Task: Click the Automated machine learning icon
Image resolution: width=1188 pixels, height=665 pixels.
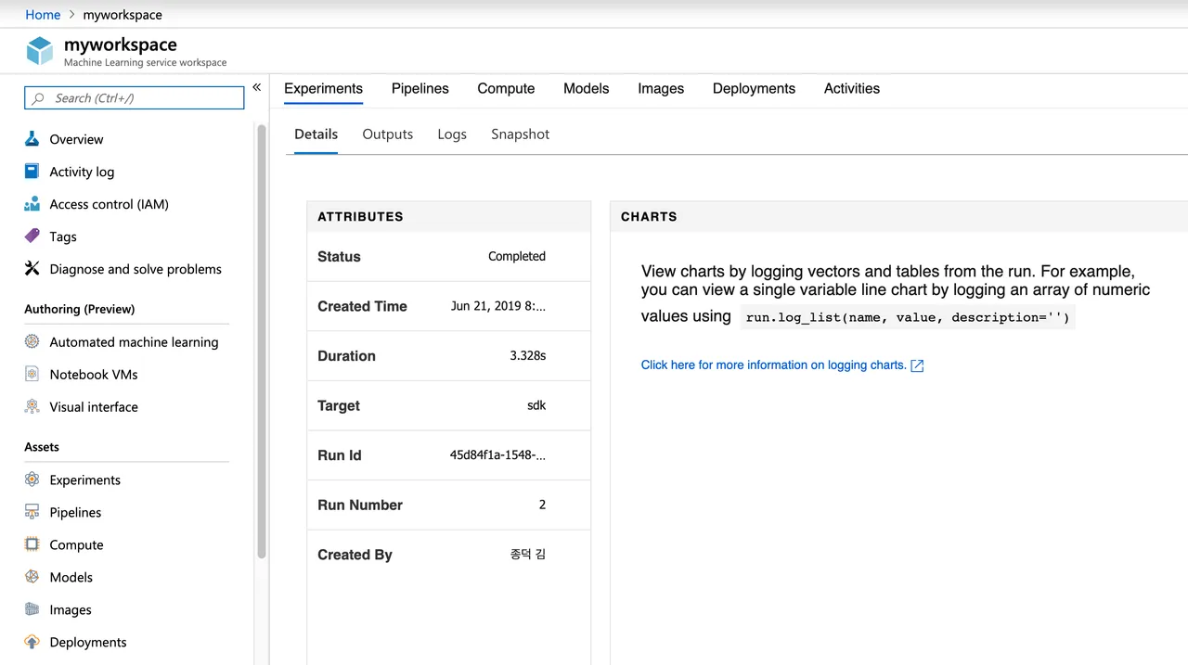Action: click(32, 341)
